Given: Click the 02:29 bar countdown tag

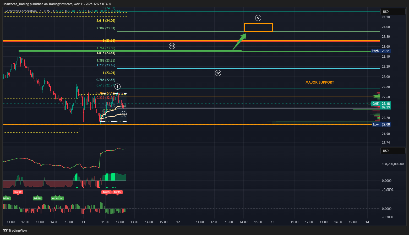Looking at the screenshot, I should coord(386,107).
